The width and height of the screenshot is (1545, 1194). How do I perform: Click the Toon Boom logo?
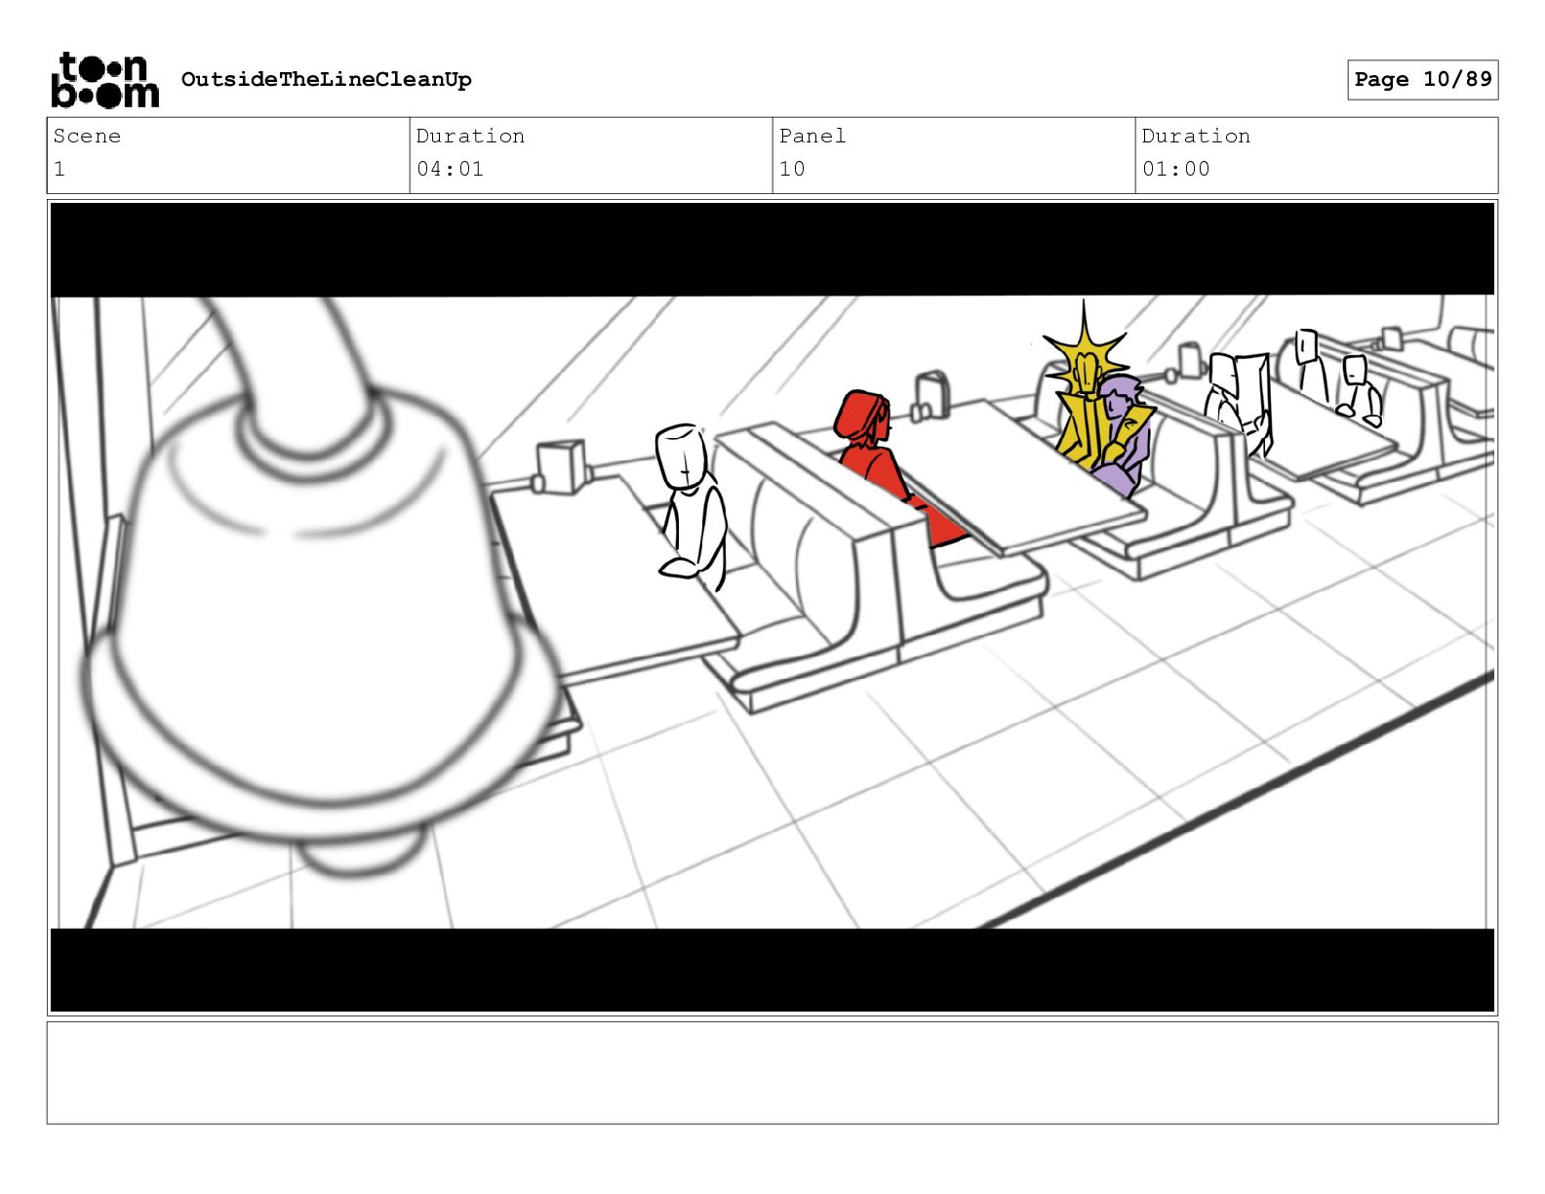pos(104,80)
